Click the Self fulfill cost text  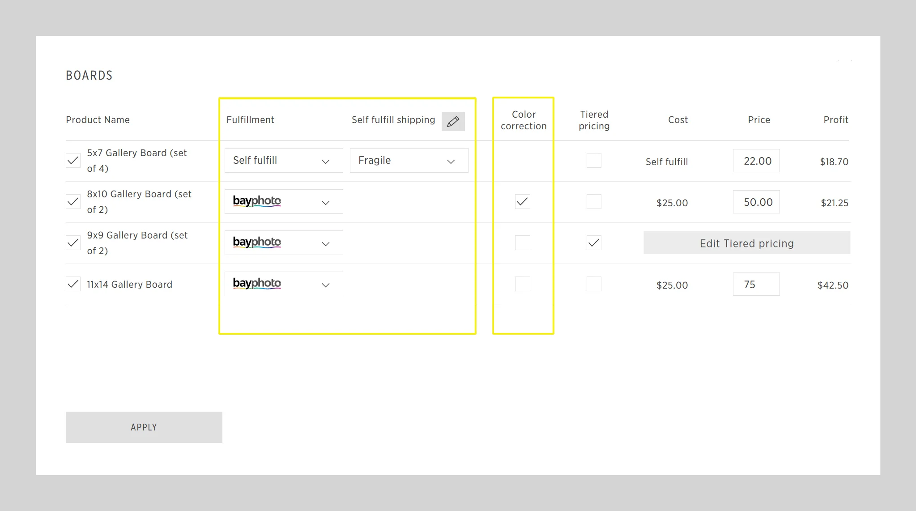pos(667,162)
